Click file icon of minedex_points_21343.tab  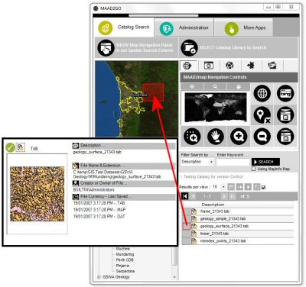(194, 241)
